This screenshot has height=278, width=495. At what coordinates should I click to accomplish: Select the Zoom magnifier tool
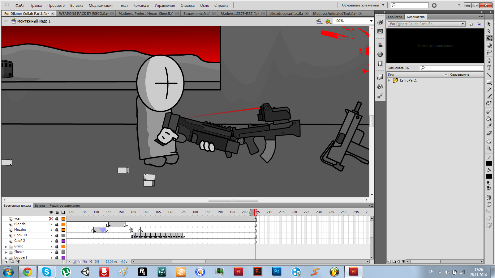(489, 149)
